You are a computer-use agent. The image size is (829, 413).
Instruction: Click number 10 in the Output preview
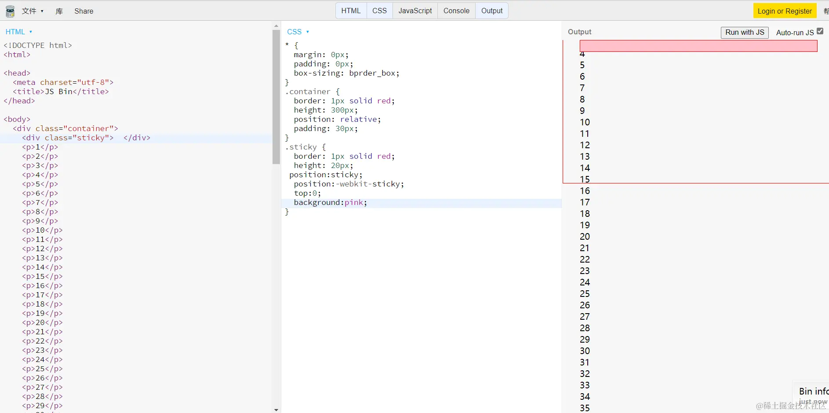pos(585,122)
